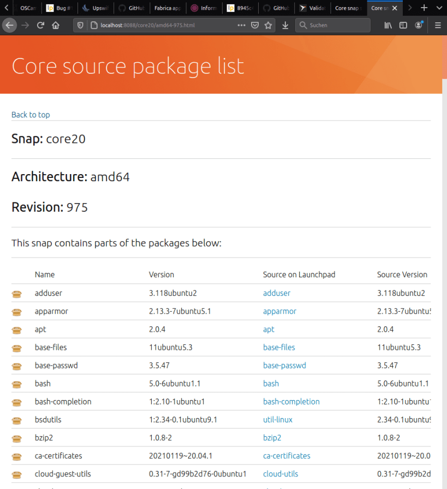Open a new tab with plus

pyautogui.click(x=424, y=8)
